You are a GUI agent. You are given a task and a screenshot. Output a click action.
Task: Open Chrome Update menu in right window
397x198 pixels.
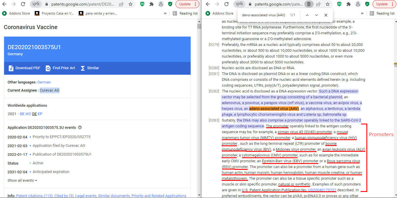(x=384, y=4)
